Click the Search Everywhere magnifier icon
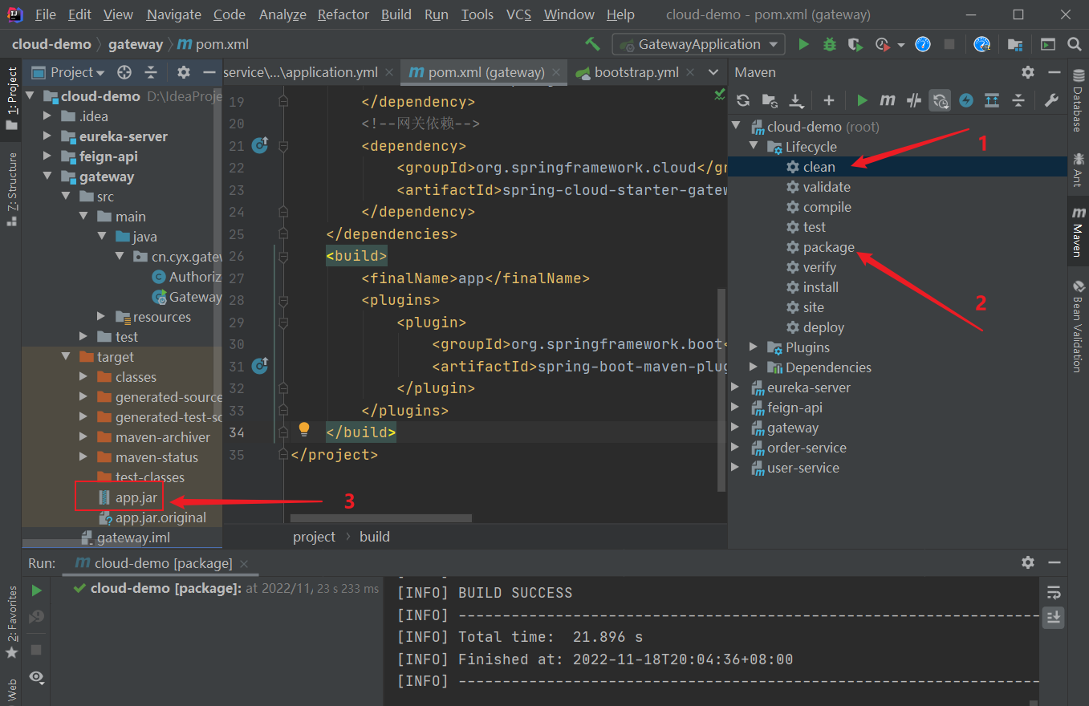Image resolution: width=1089 pixels, height=706 pixels. [1075, 44]
